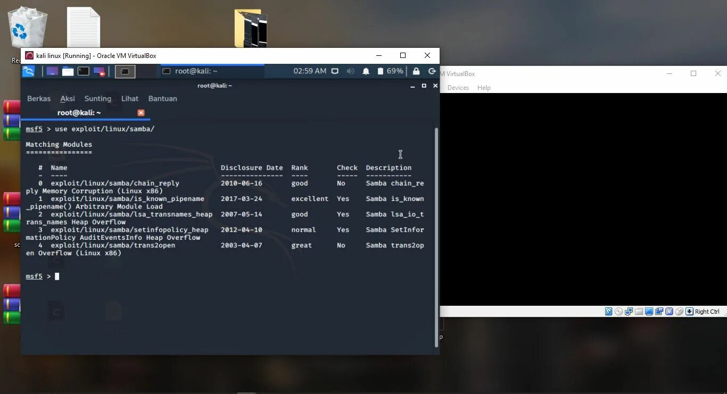Open the notifications bell icon
The width and height of the screenshot is (727, 394).
366,71
